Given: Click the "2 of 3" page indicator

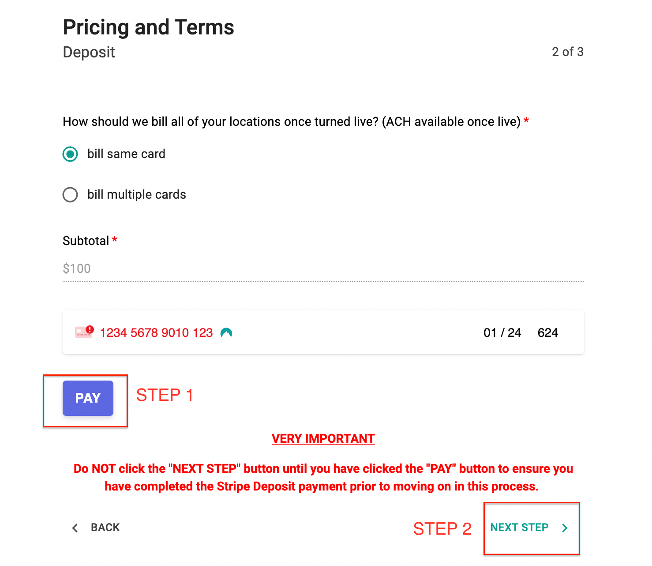Looking at the screenshot, I should 568,52.
